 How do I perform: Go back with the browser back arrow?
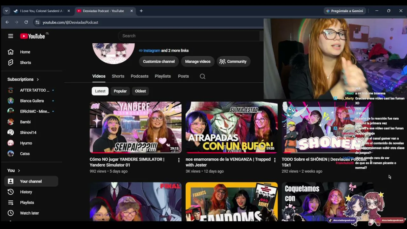tap(7, 22)
